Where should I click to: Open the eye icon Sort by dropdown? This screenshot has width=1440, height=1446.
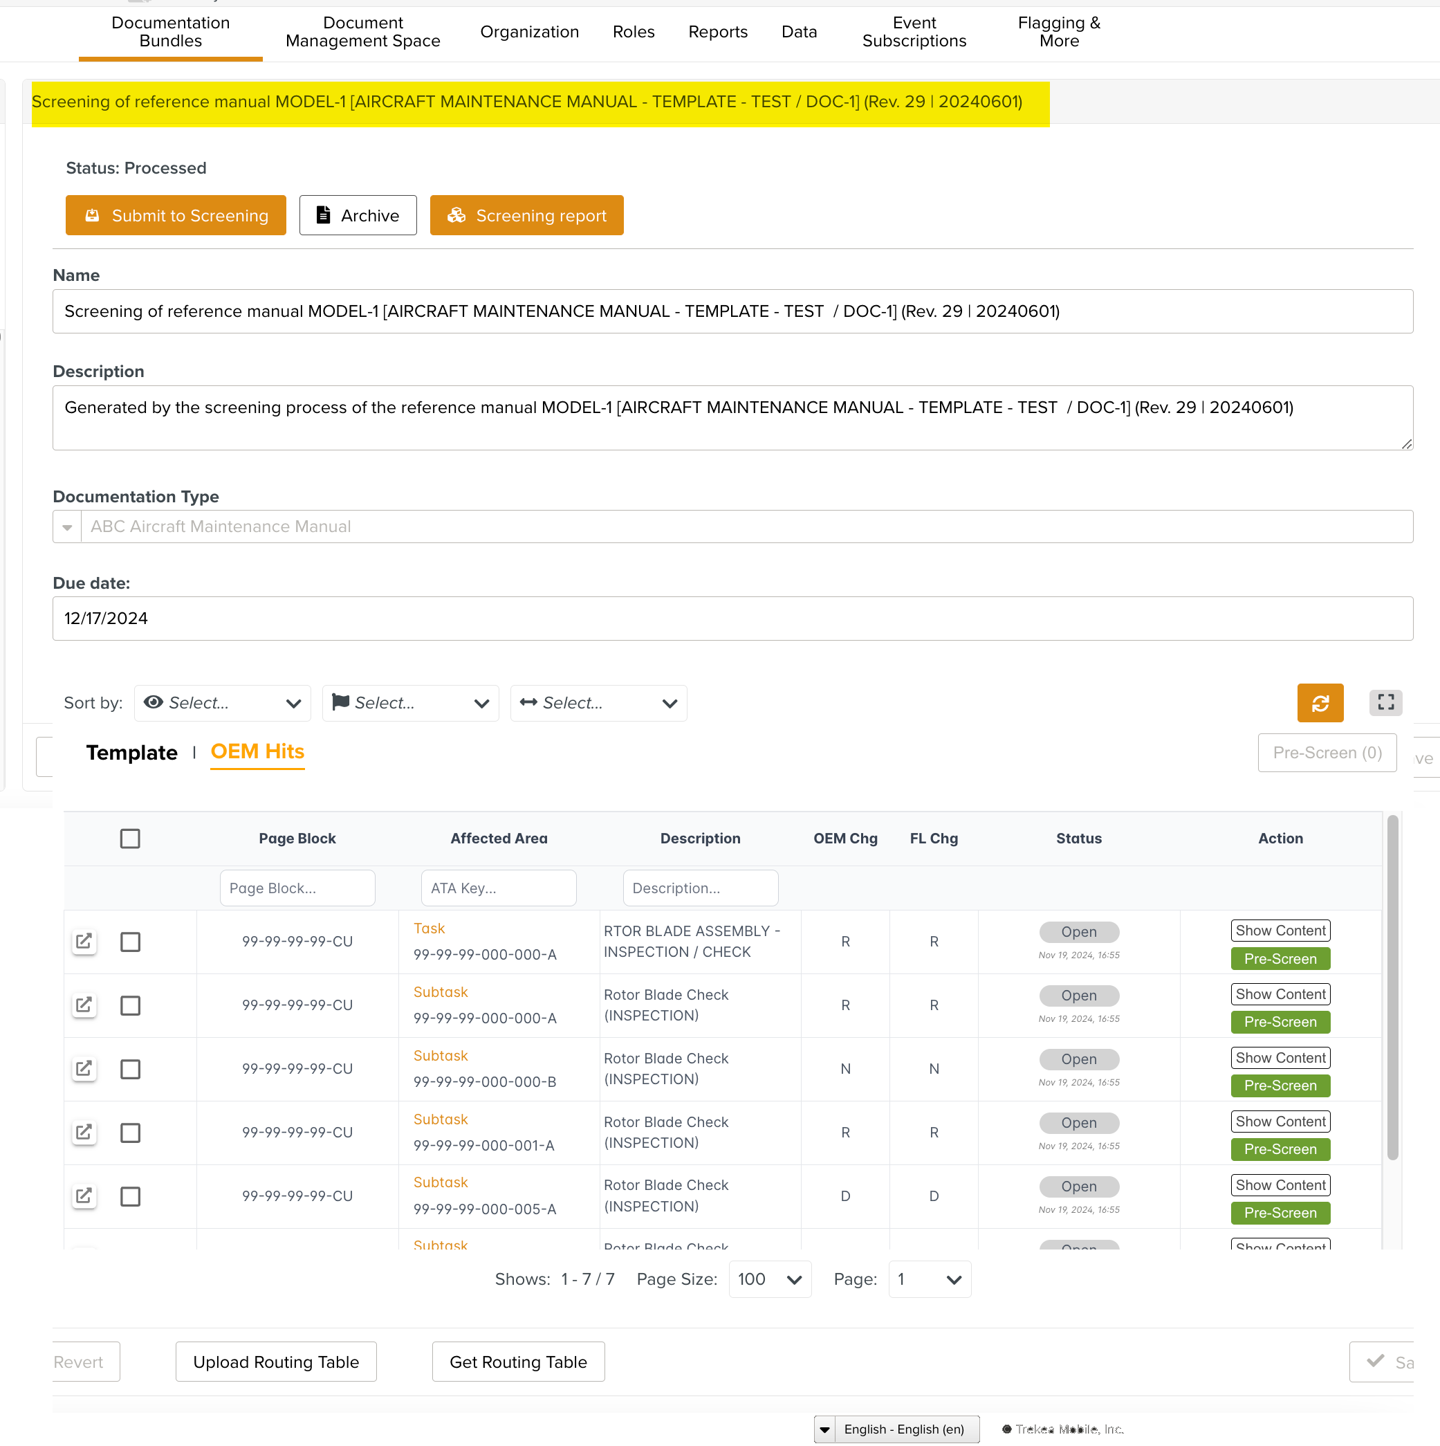coord(222,703)
